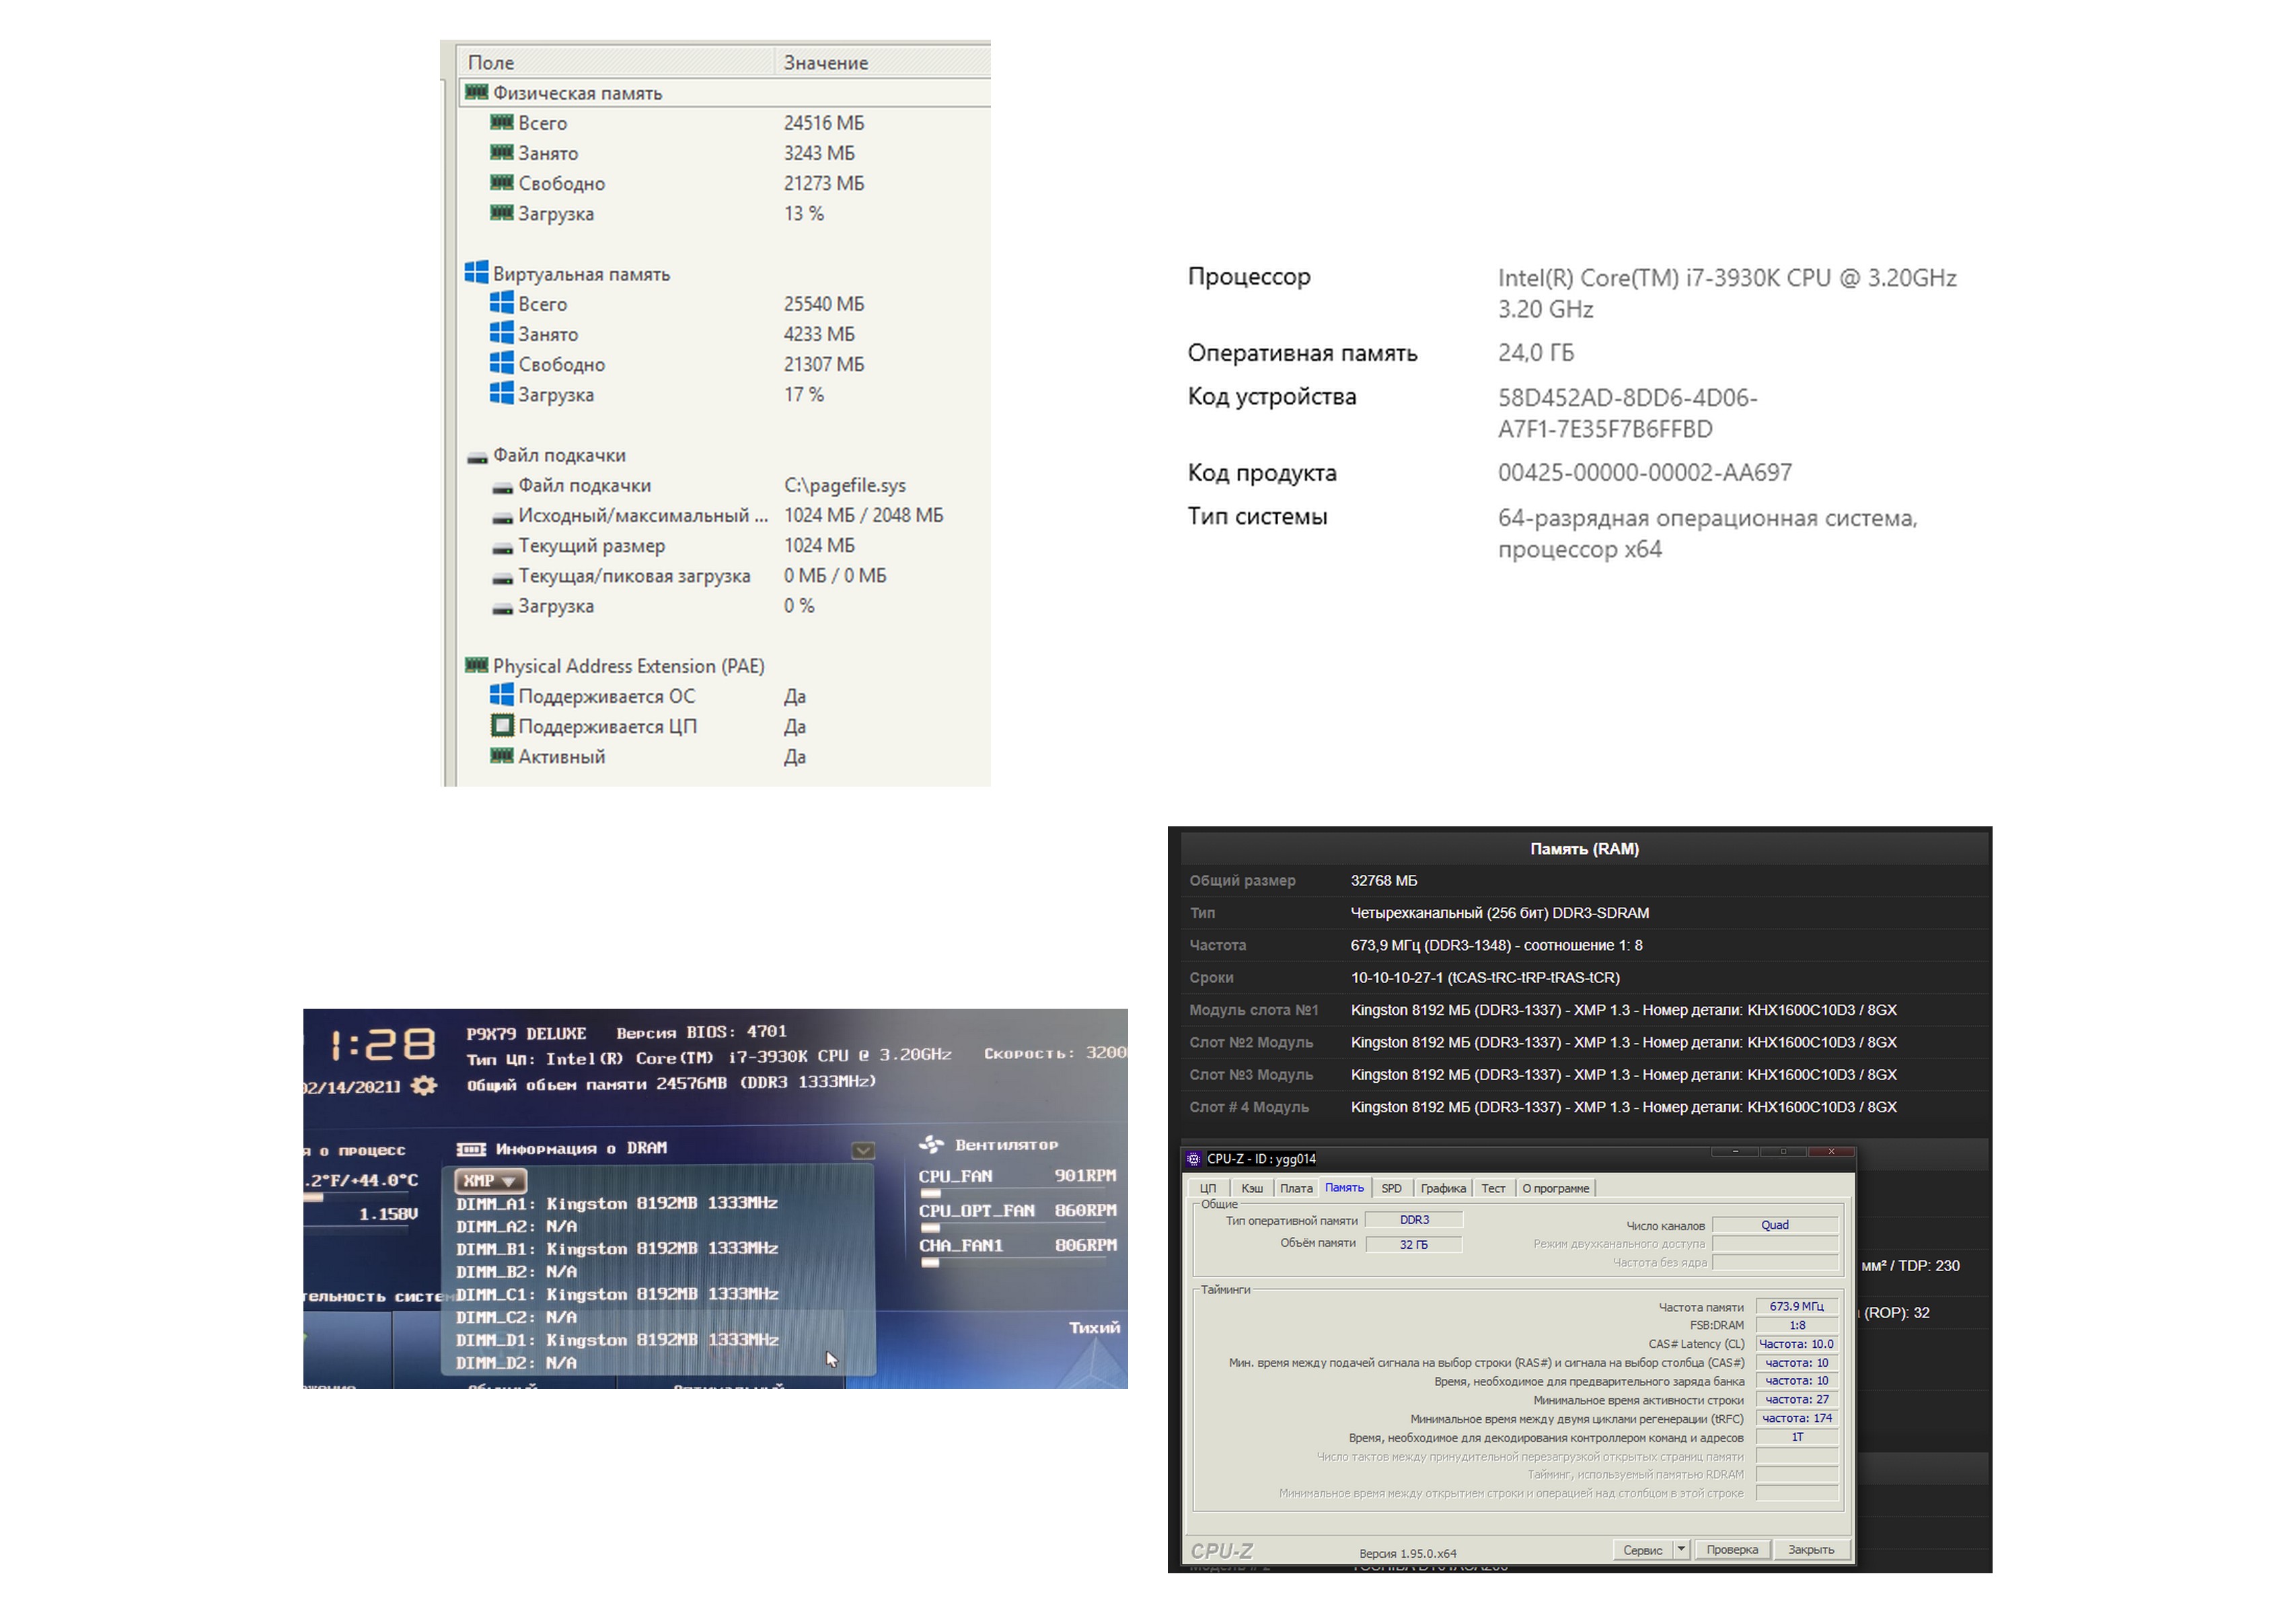This screenshot has width=2296, height=1615.
Task: Click the CPU-Z title bar app icon
Action: point(1193,1158)
